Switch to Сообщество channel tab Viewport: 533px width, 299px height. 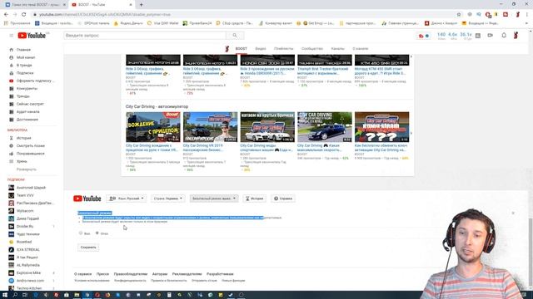coord(312,49)
